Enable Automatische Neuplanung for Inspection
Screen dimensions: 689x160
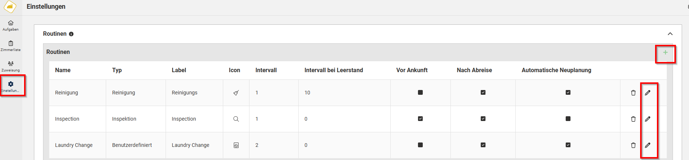(x=568, y=119)
